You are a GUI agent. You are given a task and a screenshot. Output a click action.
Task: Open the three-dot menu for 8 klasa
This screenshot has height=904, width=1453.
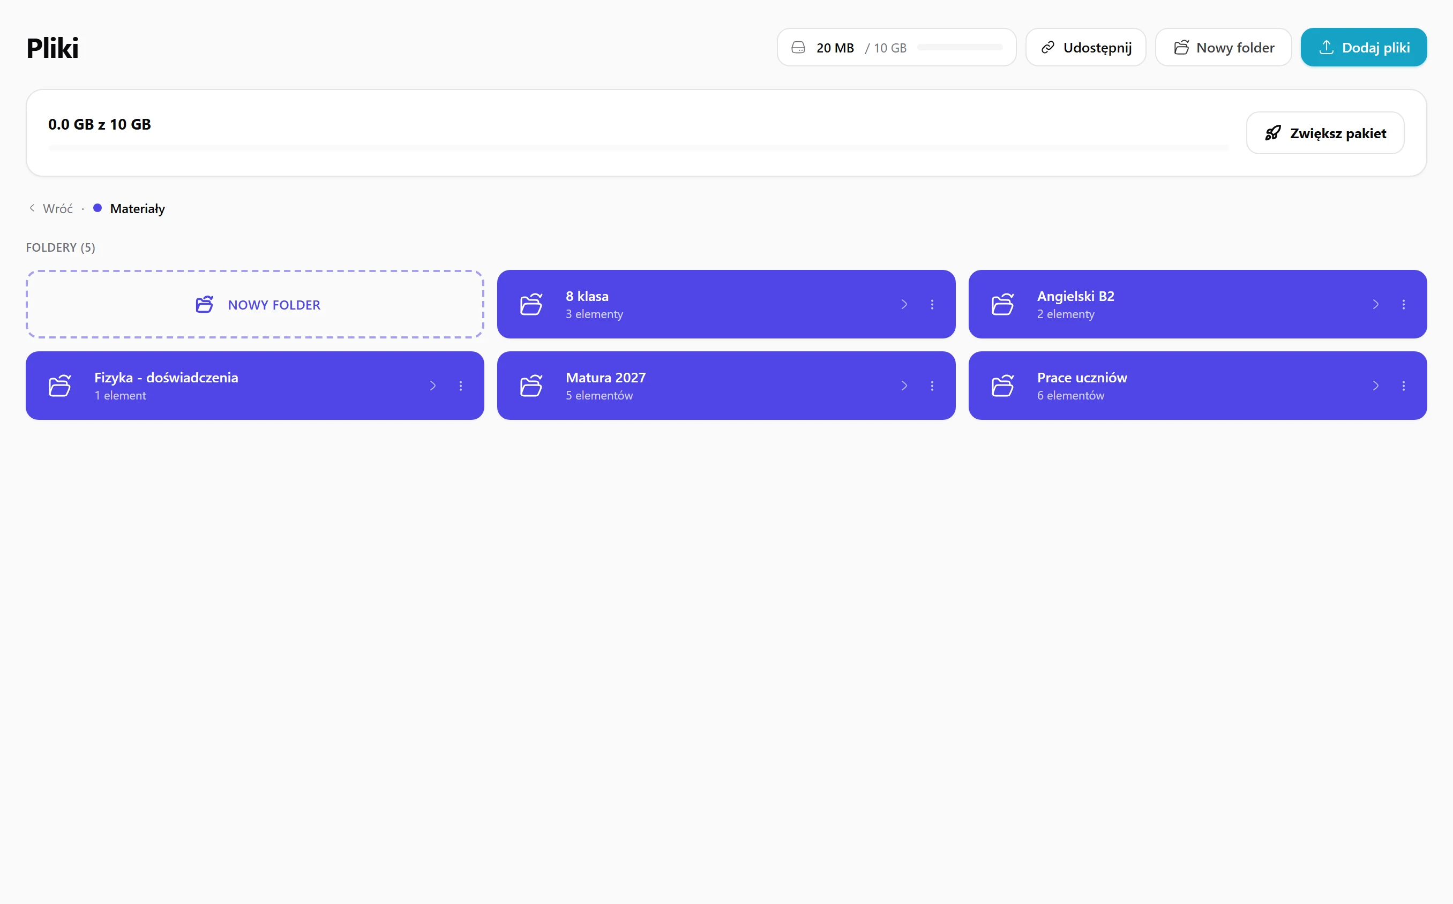pos(932,304)
